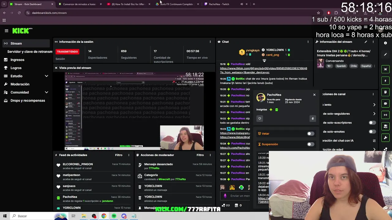Click the chat bubble icon in right rail
This screenshot has width=392, height=220.
pyautogui.click(x=386, y=104)
